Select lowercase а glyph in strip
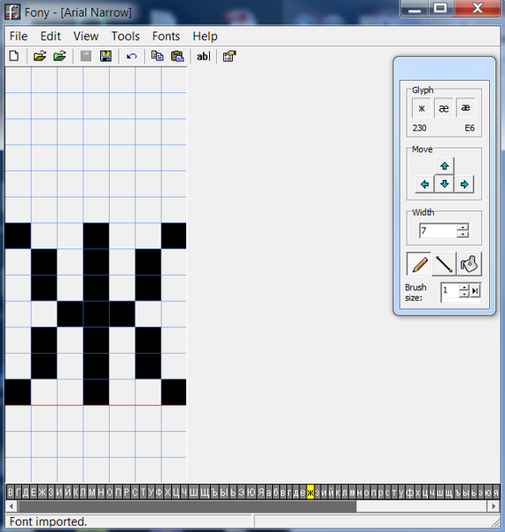The height and width of the screenshot is (532, 505). click(x=268, y=492)
